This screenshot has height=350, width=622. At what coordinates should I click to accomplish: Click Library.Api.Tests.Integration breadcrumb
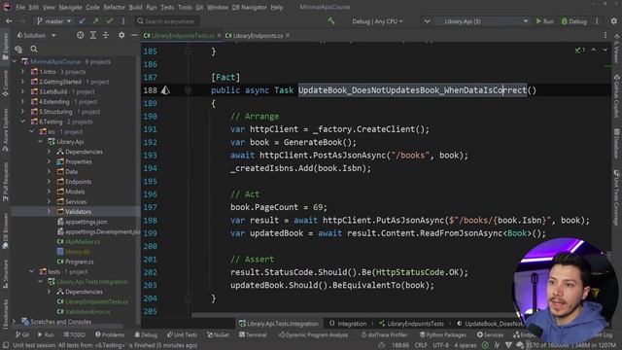coord(279,324)
